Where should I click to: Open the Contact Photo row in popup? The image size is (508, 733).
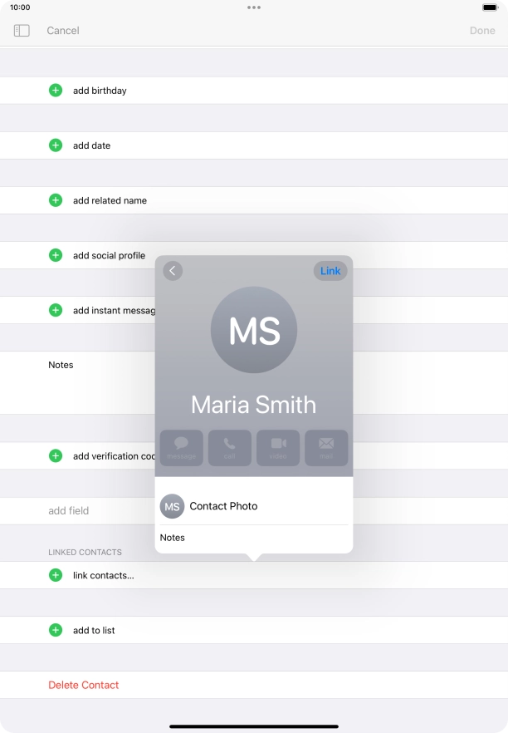(253, 506)
